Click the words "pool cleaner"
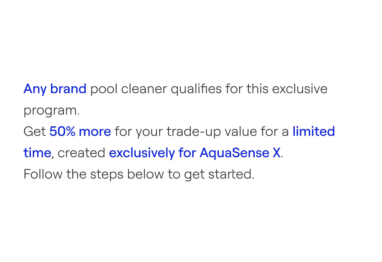The width and height of the screenshot is (382, 262). pos(129,89)
